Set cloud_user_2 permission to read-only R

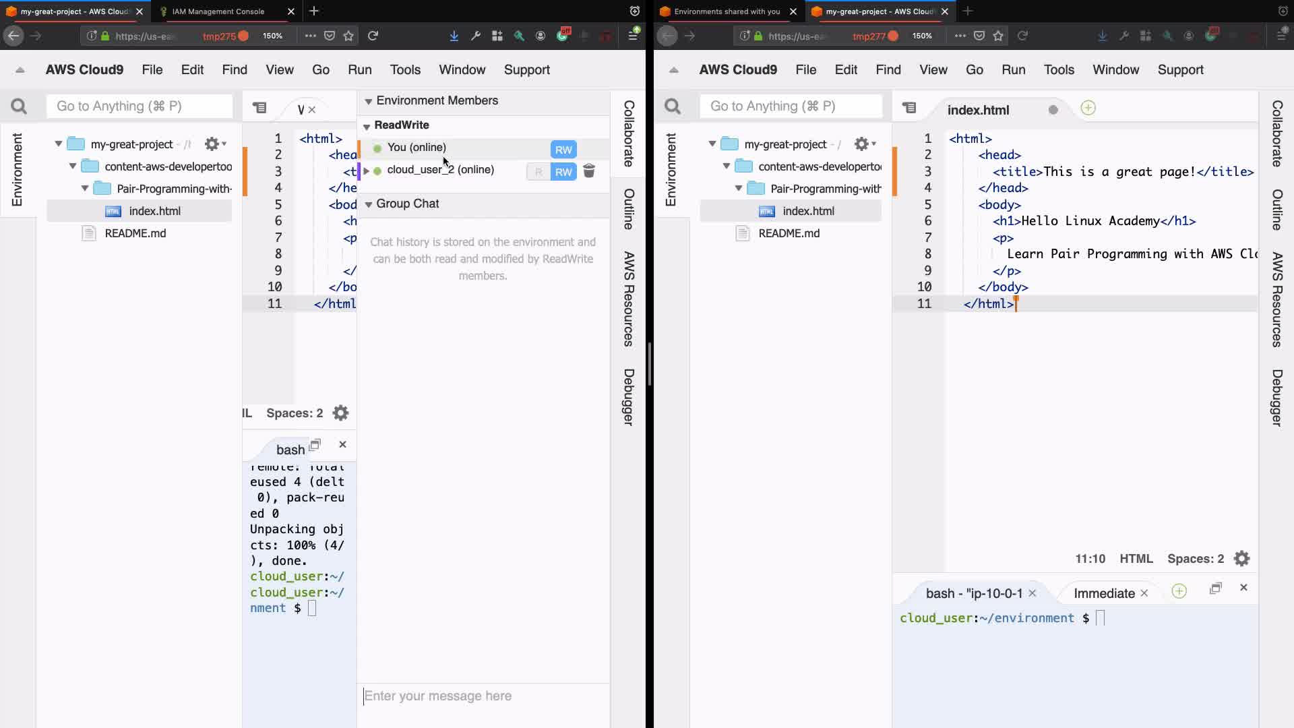(x=538, y=172)
